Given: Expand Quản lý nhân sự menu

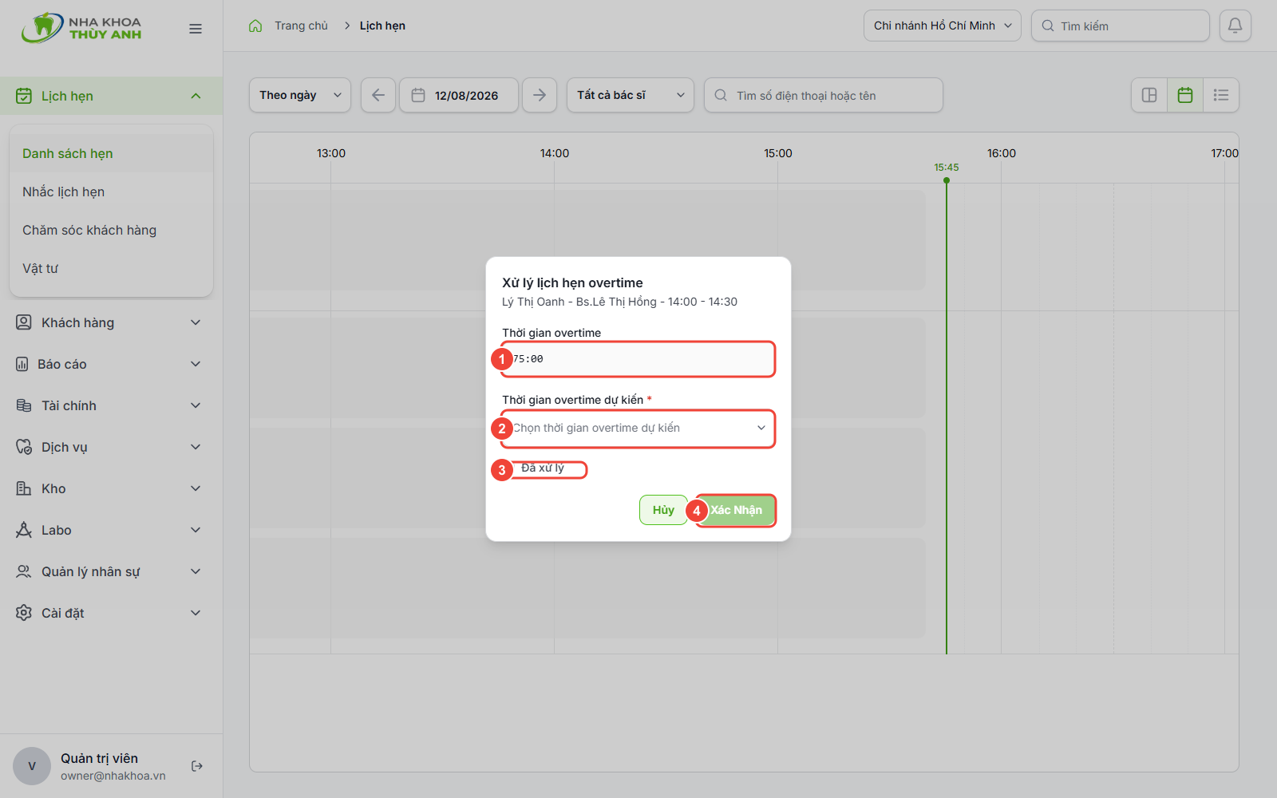Looking at the screenshot, I should (111, 571).
